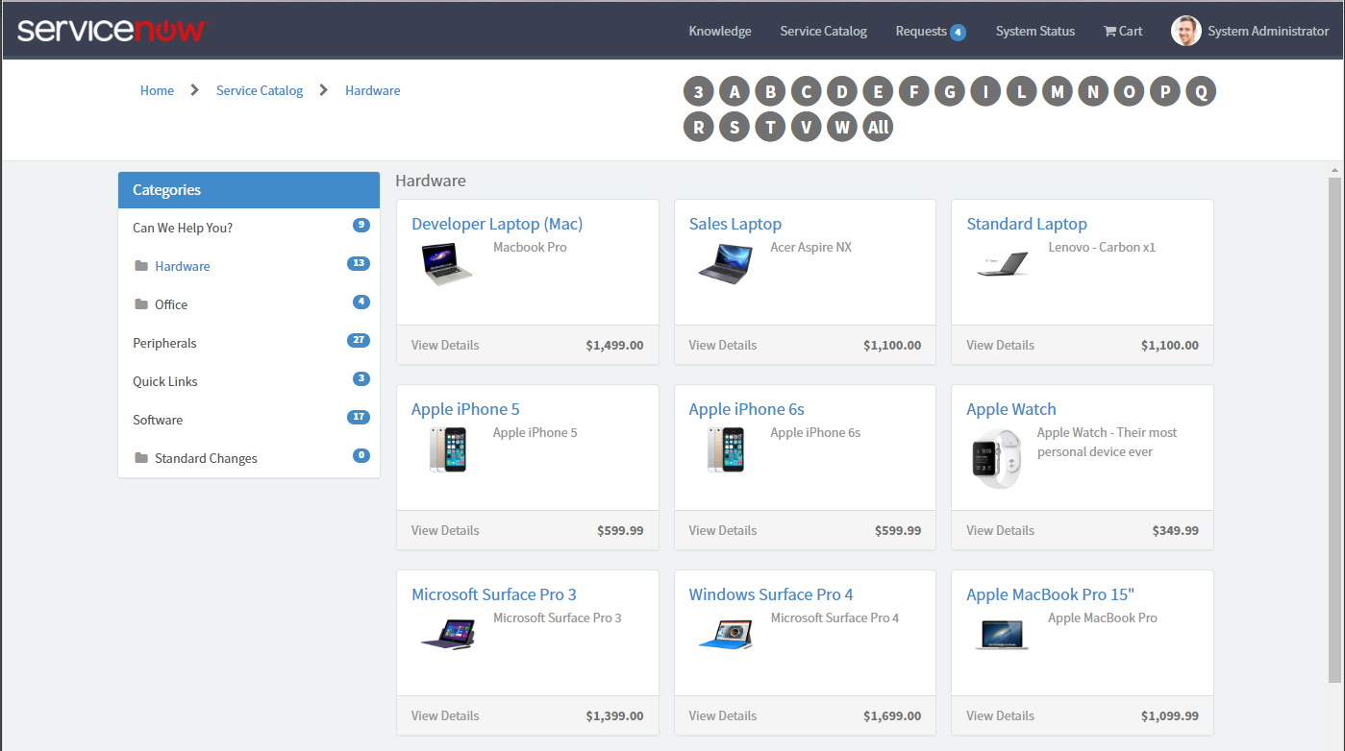Filter items by letter F
The width and height of the screenshot is (1345, 751).
tap(914, 91)
